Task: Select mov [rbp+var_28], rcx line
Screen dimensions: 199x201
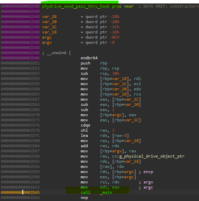Action: point(111,94)
